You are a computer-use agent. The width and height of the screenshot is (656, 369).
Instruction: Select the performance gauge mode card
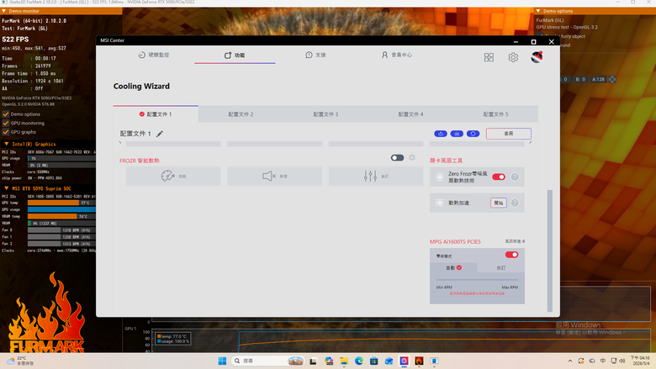173,176
